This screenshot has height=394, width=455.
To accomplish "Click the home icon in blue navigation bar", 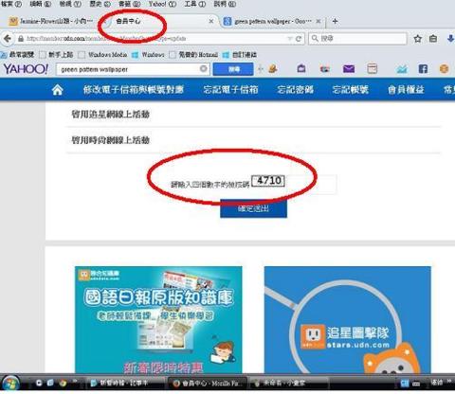I will 57,90.
